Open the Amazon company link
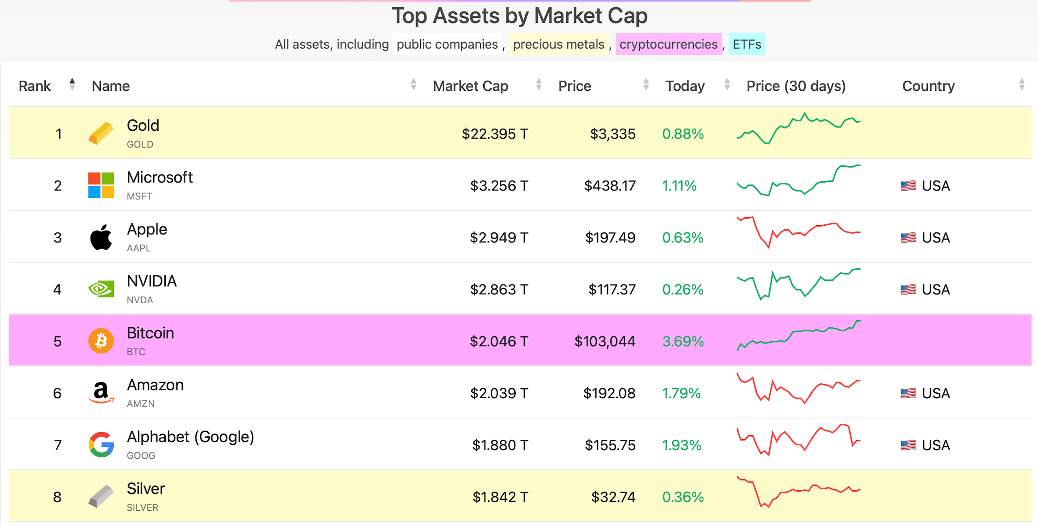Screen dimensions: 1038x526 point(155,385)
